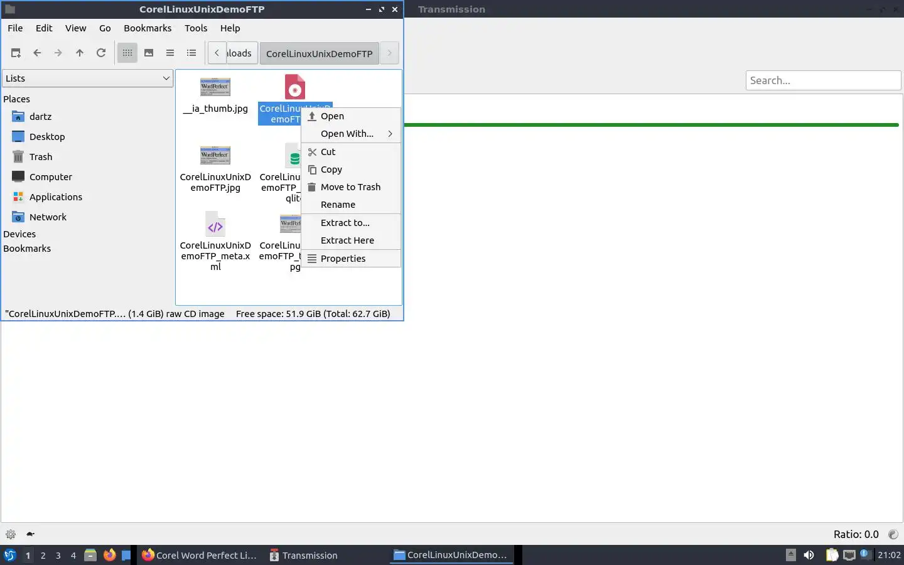Screen dimensions: 904x565
Task: Click the CorelLinuxUnixDemo taskbar entry
Action: click(x=451, y=555)
